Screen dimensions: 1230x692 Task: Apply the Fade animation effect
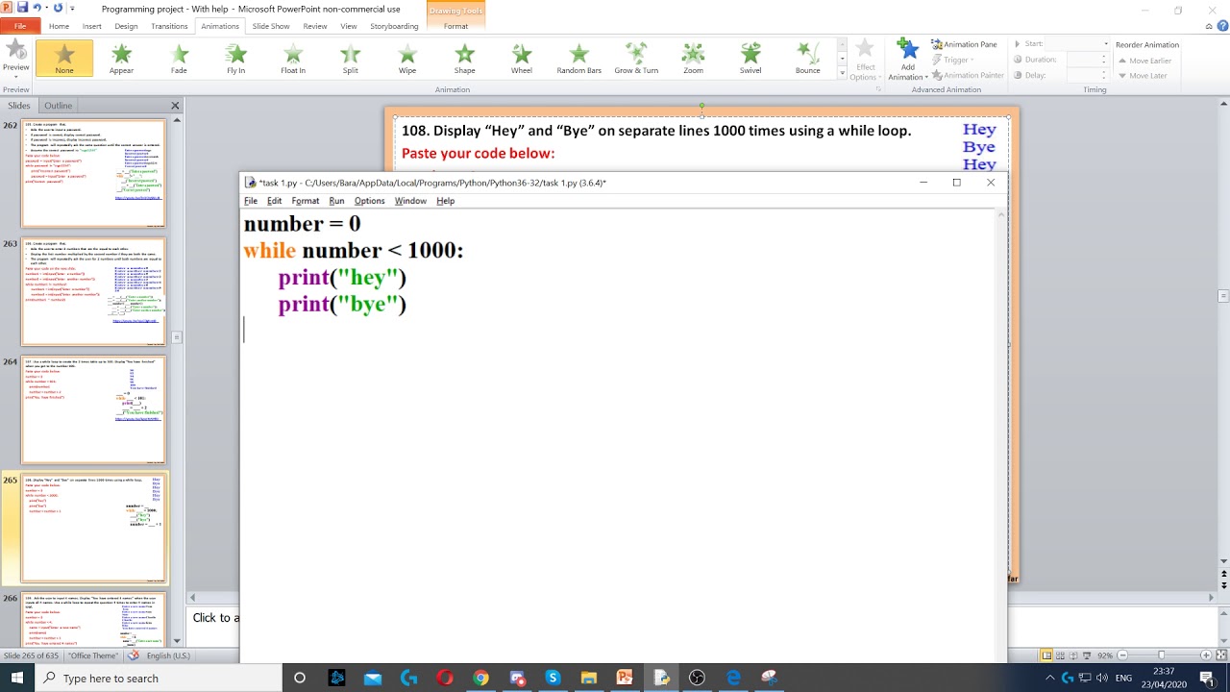point(179,59)
